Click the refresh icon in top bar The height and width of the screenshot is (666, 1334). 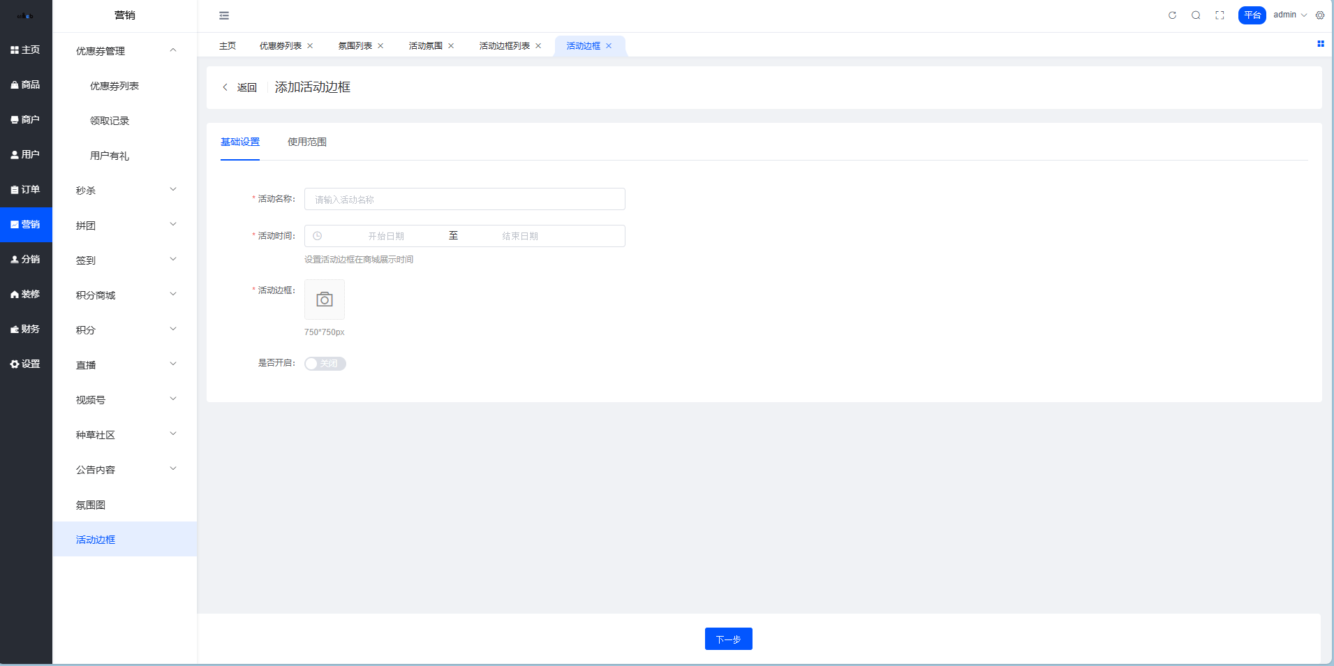point(1172,15)
